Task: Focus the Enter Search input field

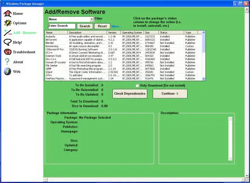Action: (62, 26)
